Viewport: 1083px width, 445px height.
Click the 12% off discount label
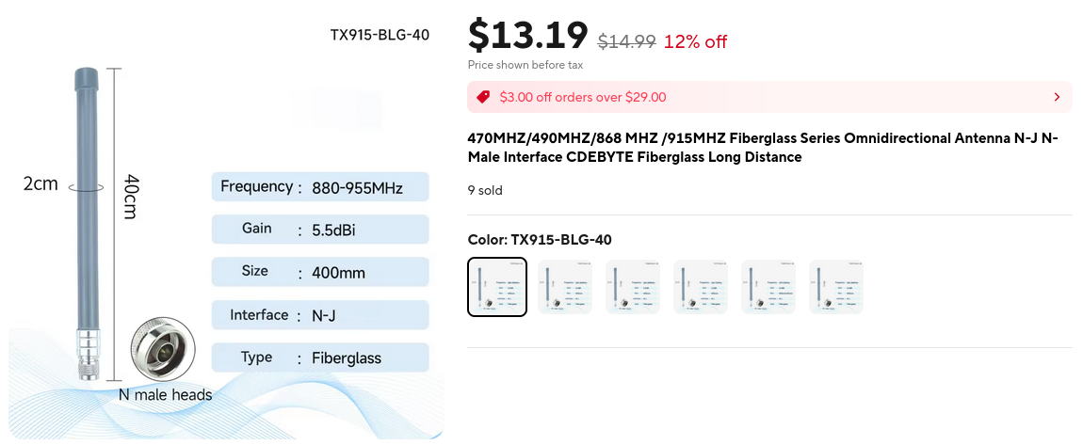(x=695, y=41)
